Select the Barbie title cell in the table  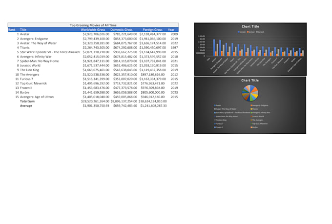[x=24, y=93]
